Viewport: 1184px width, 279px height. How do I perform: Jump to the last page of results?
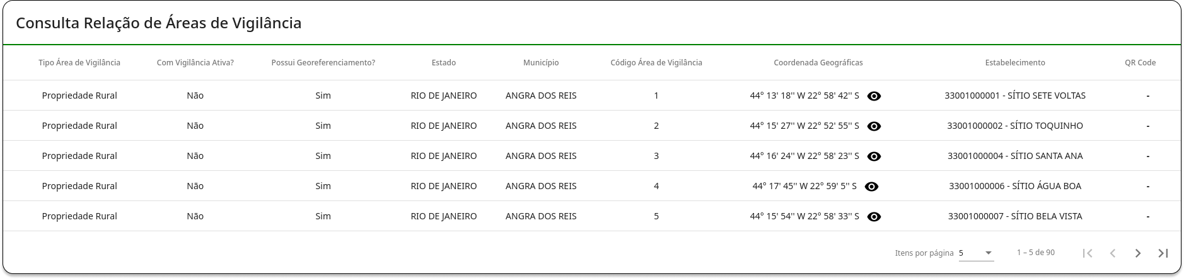click(x=1163, y=253)
